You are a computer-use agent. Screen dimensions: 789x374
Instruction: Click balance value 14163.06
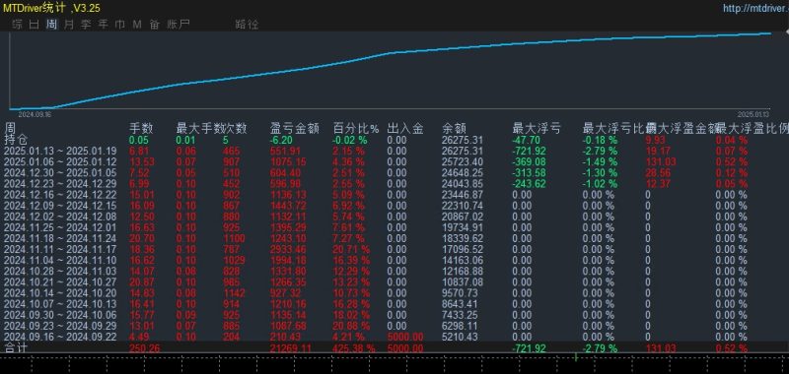pos(463,260)
